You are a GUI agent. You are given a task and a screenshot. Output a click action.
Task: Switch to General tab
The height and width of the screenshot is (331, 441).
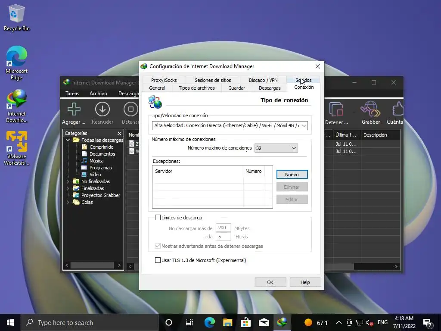pyautogui.click(x=157, y=88)
